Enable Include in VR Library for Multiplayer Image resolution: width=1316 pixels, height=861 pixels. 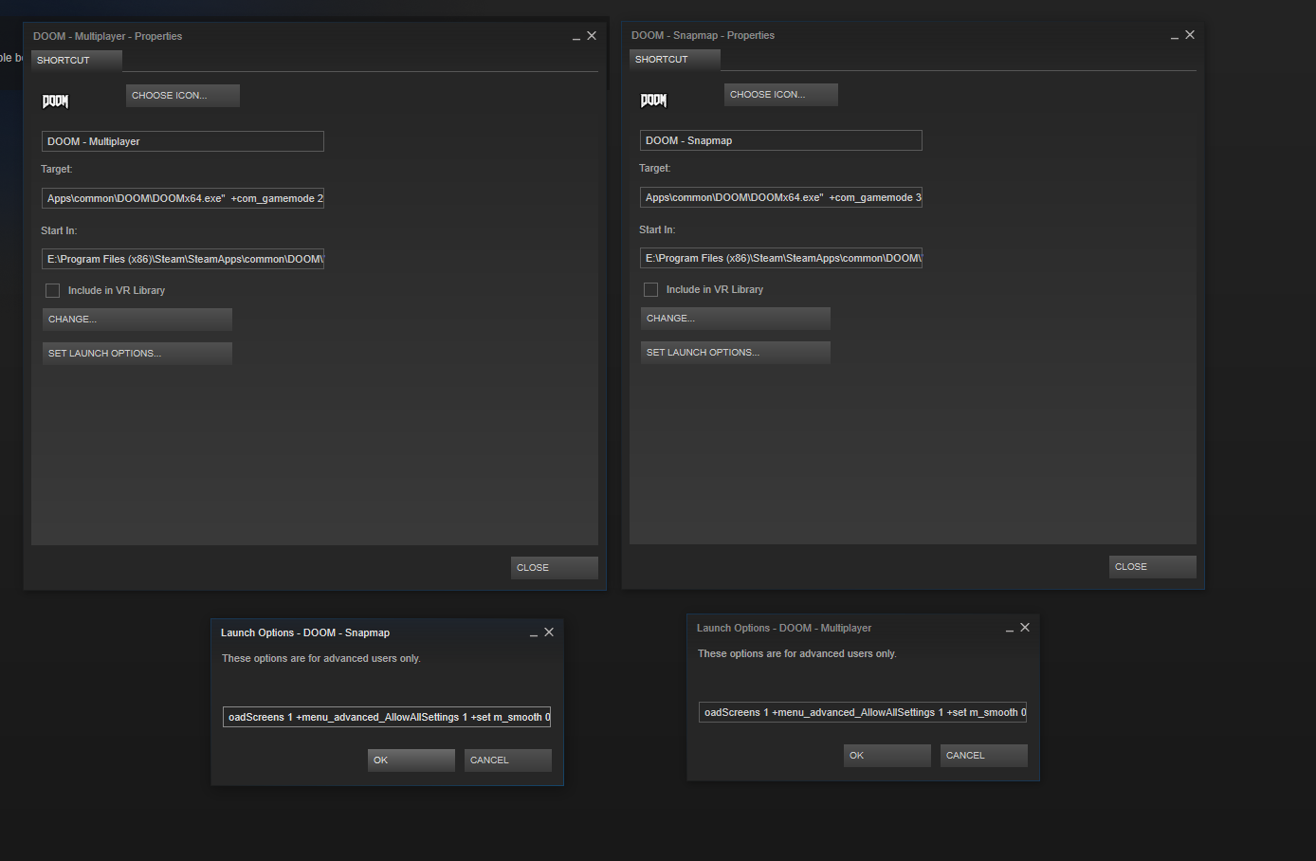53,291
